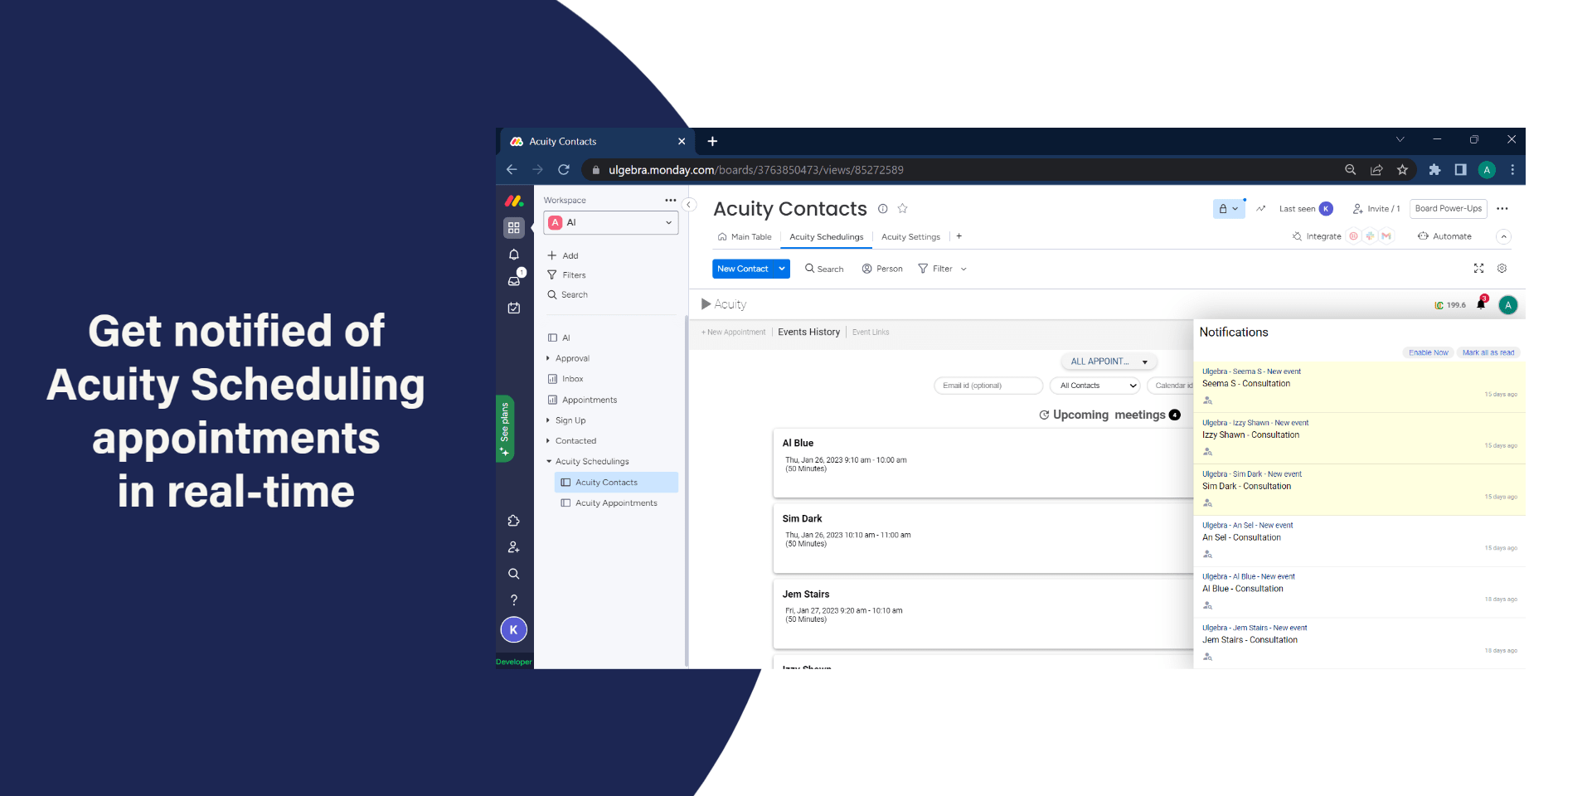
Task: Open board activity trend icon
Action: pos(1261,209)
